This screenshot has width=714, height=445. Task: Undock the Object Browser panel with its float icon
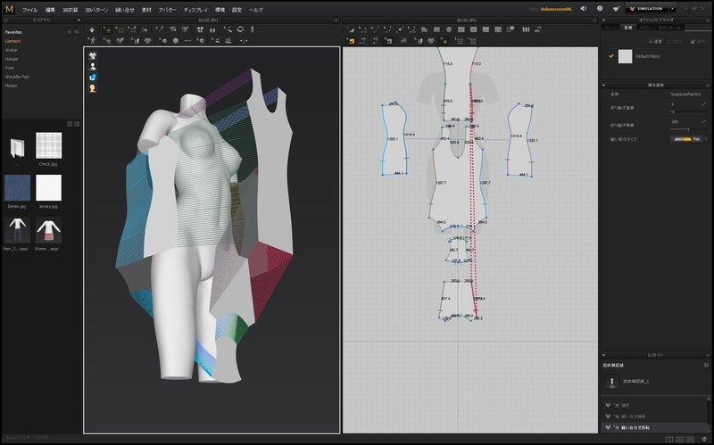(x=708, y=20)
